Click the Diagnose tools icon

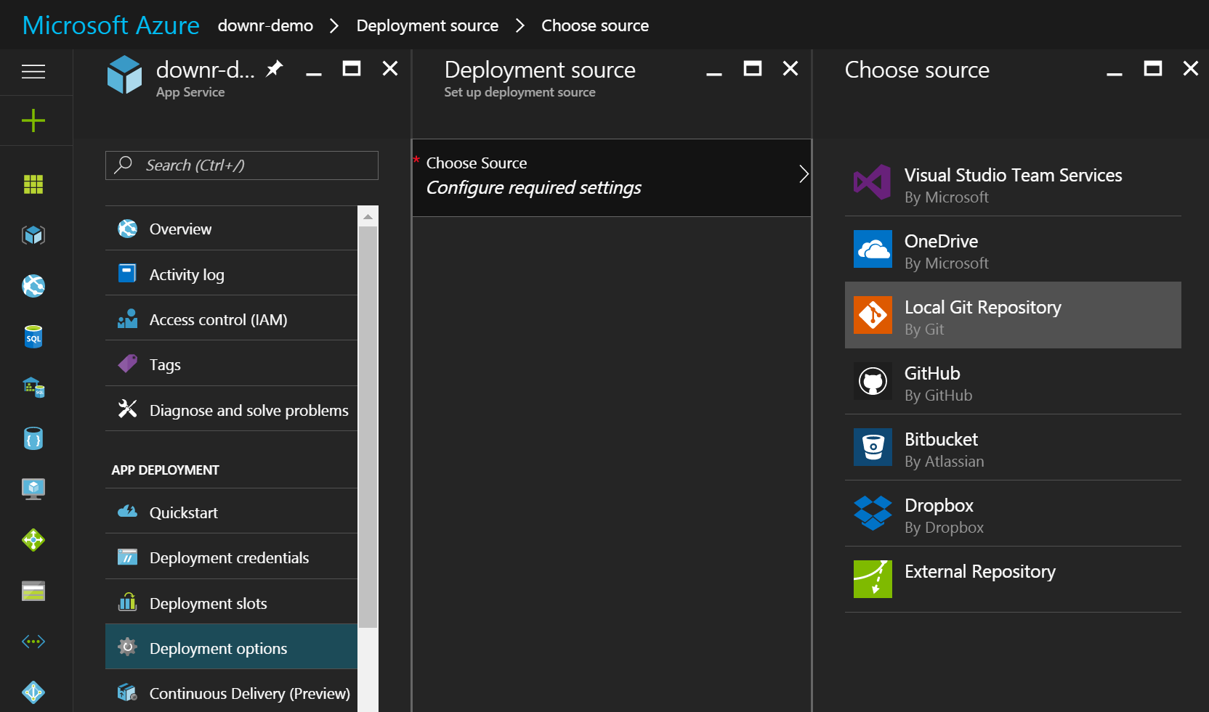(128, 409)
